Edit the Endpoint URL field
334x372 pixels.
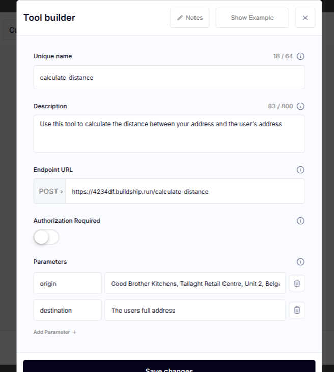pos(185,191)
